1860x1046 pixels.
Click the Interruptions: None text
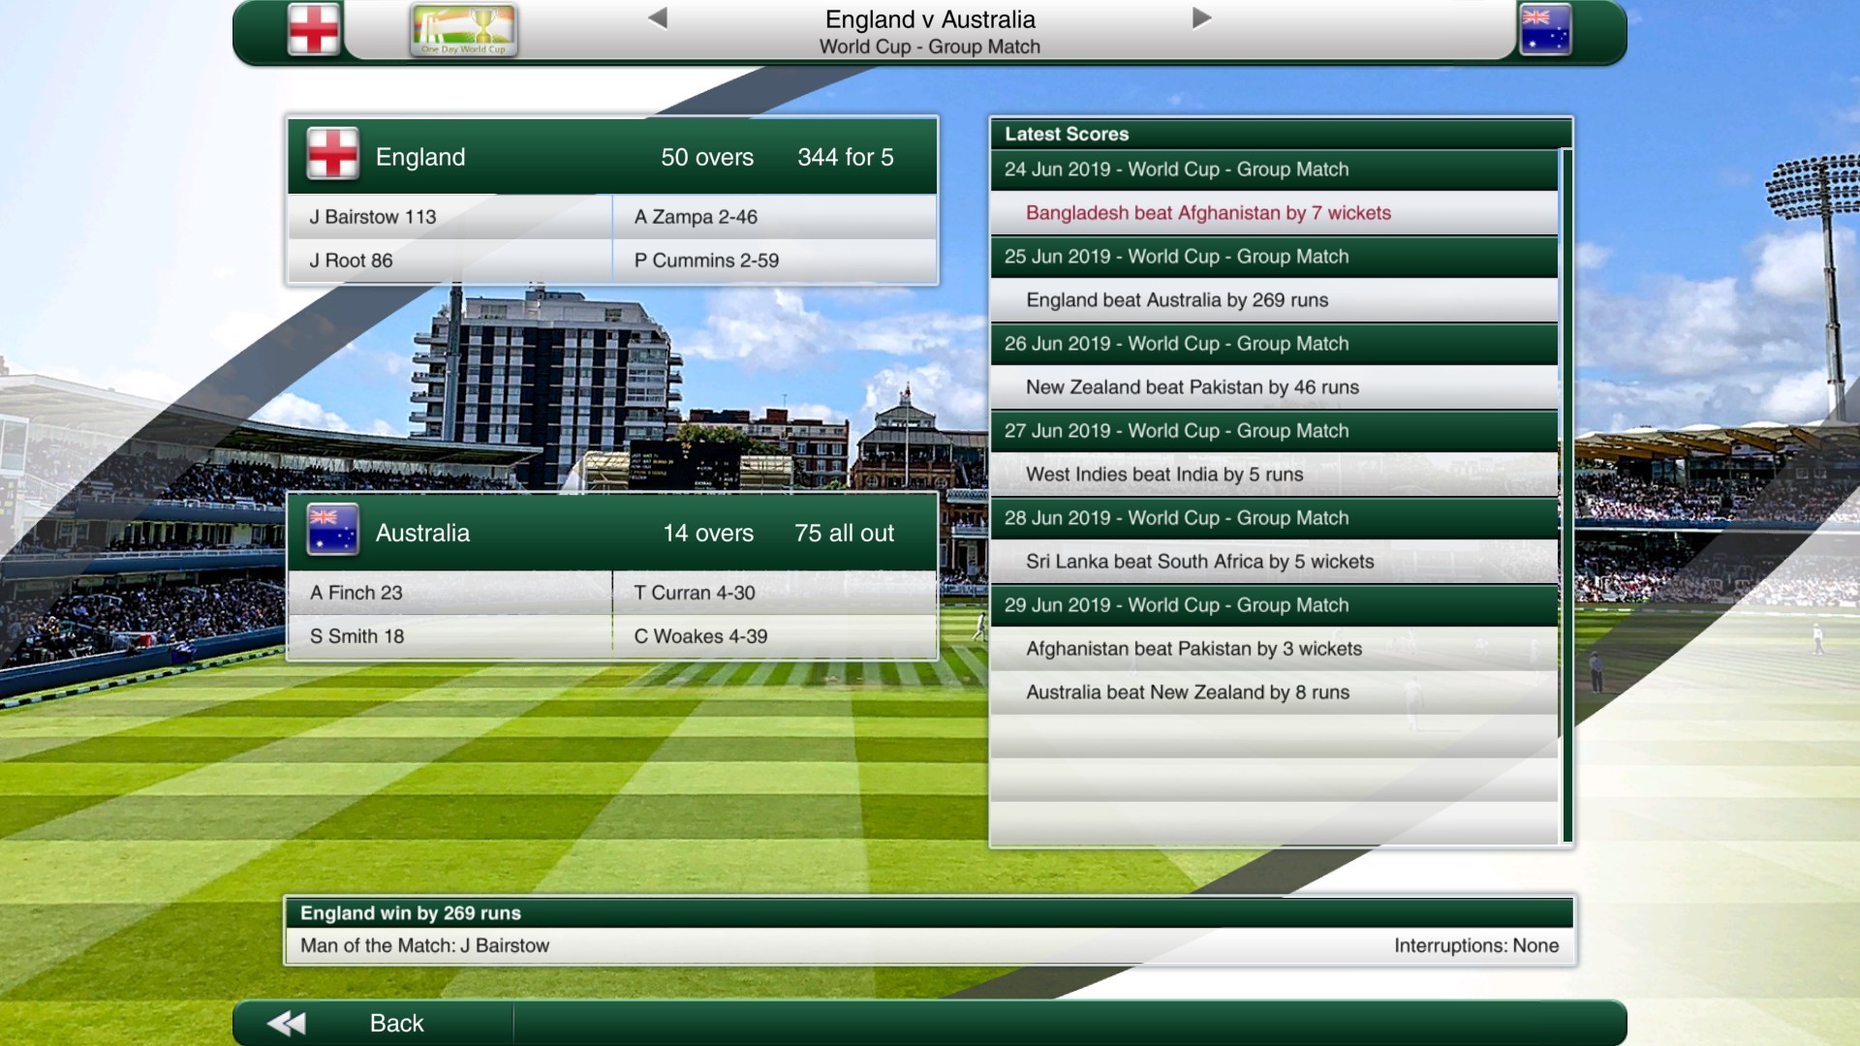coord(1476,945)
